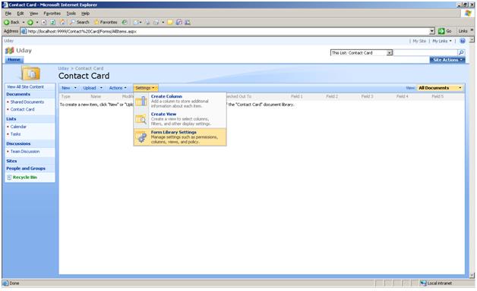Open the Site Actions dropdown
477x291 pixels.
(447, 60)
